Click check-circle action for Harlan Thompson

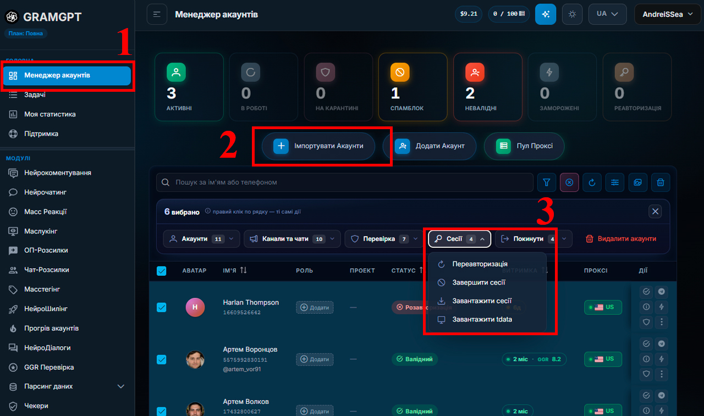click(x=647, y=292)
